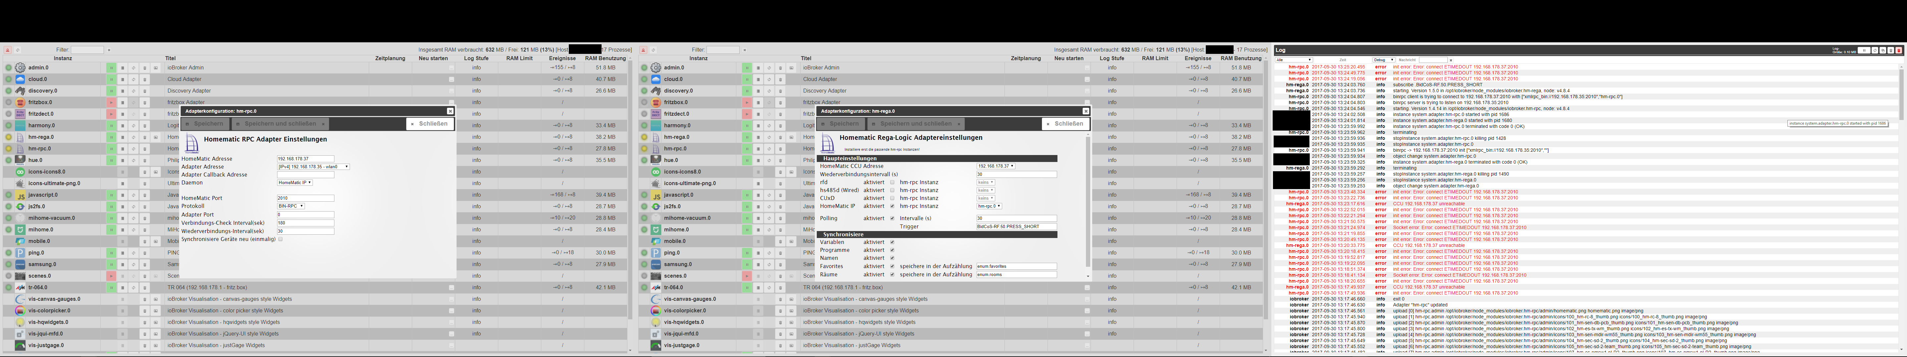
Task: Pause the log output in Log panel
Action: pyautogui.click(x=1864, y=50)
